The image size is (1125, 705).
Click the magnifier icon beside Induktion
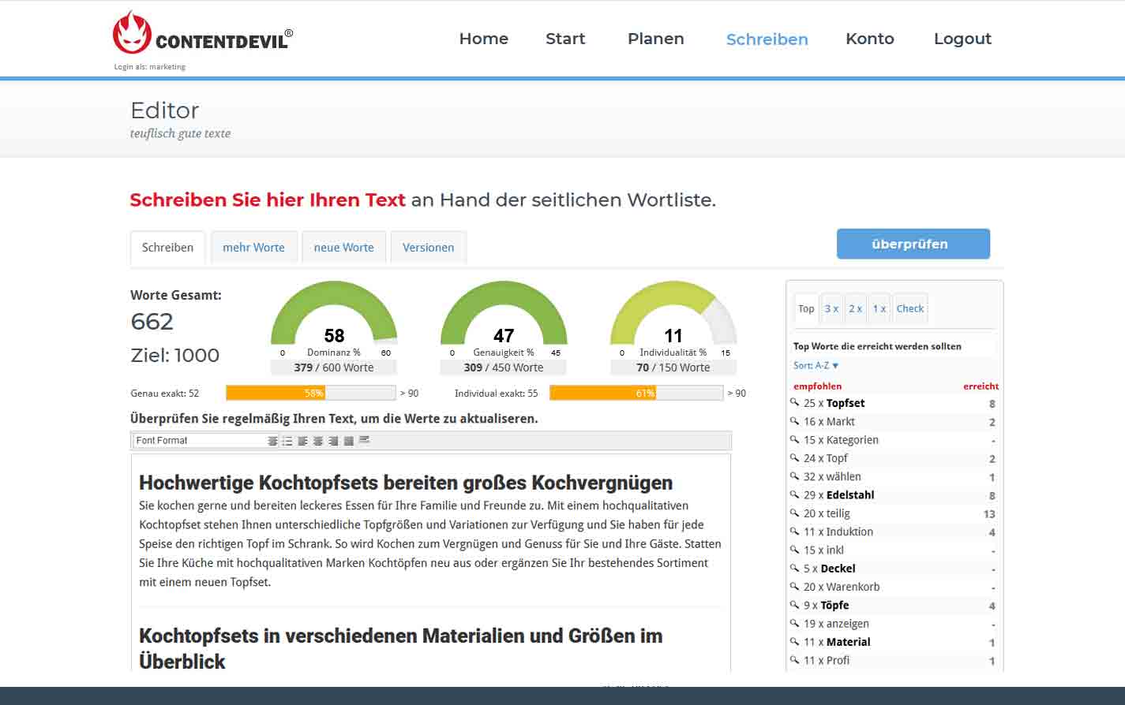click(x=795, y=532)
